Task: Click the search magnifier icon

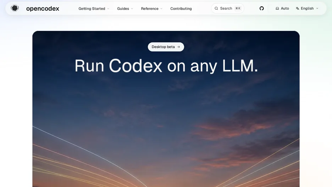Action: coord(216,9)
